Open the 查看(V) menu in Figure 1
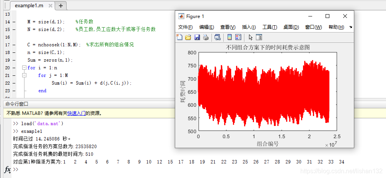Image resolution: width=386 pixels, height=178 pixels. pos(228,27)
